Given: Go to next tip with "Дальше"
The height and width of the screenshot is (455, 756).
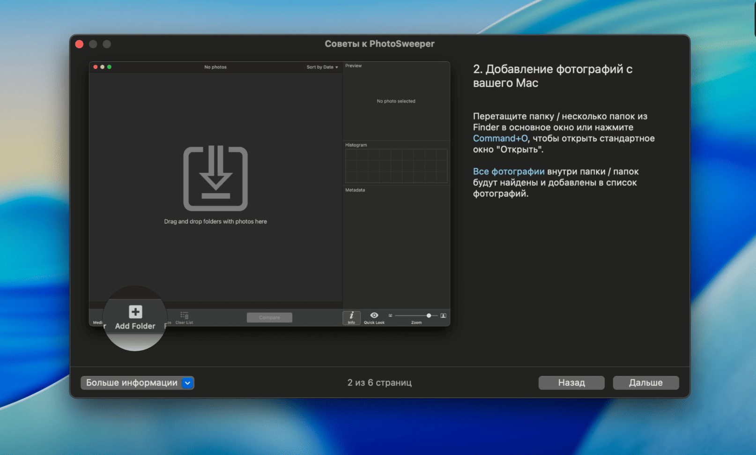Looking at the screenshot, I should 645,383.
